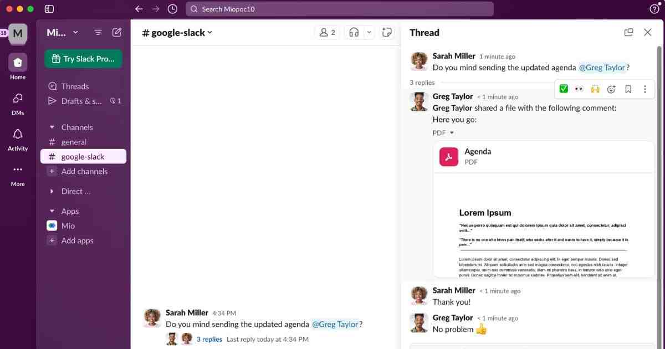Click the Search Miopoc10 field
This screenshot has height=349, width=665.
point(339,9)
